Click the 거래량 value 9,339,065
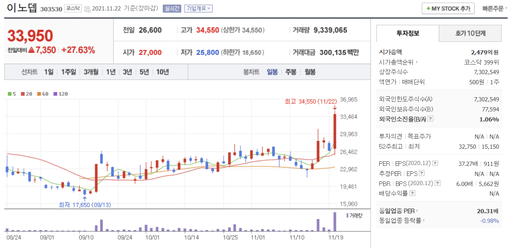 coord(331,30)
